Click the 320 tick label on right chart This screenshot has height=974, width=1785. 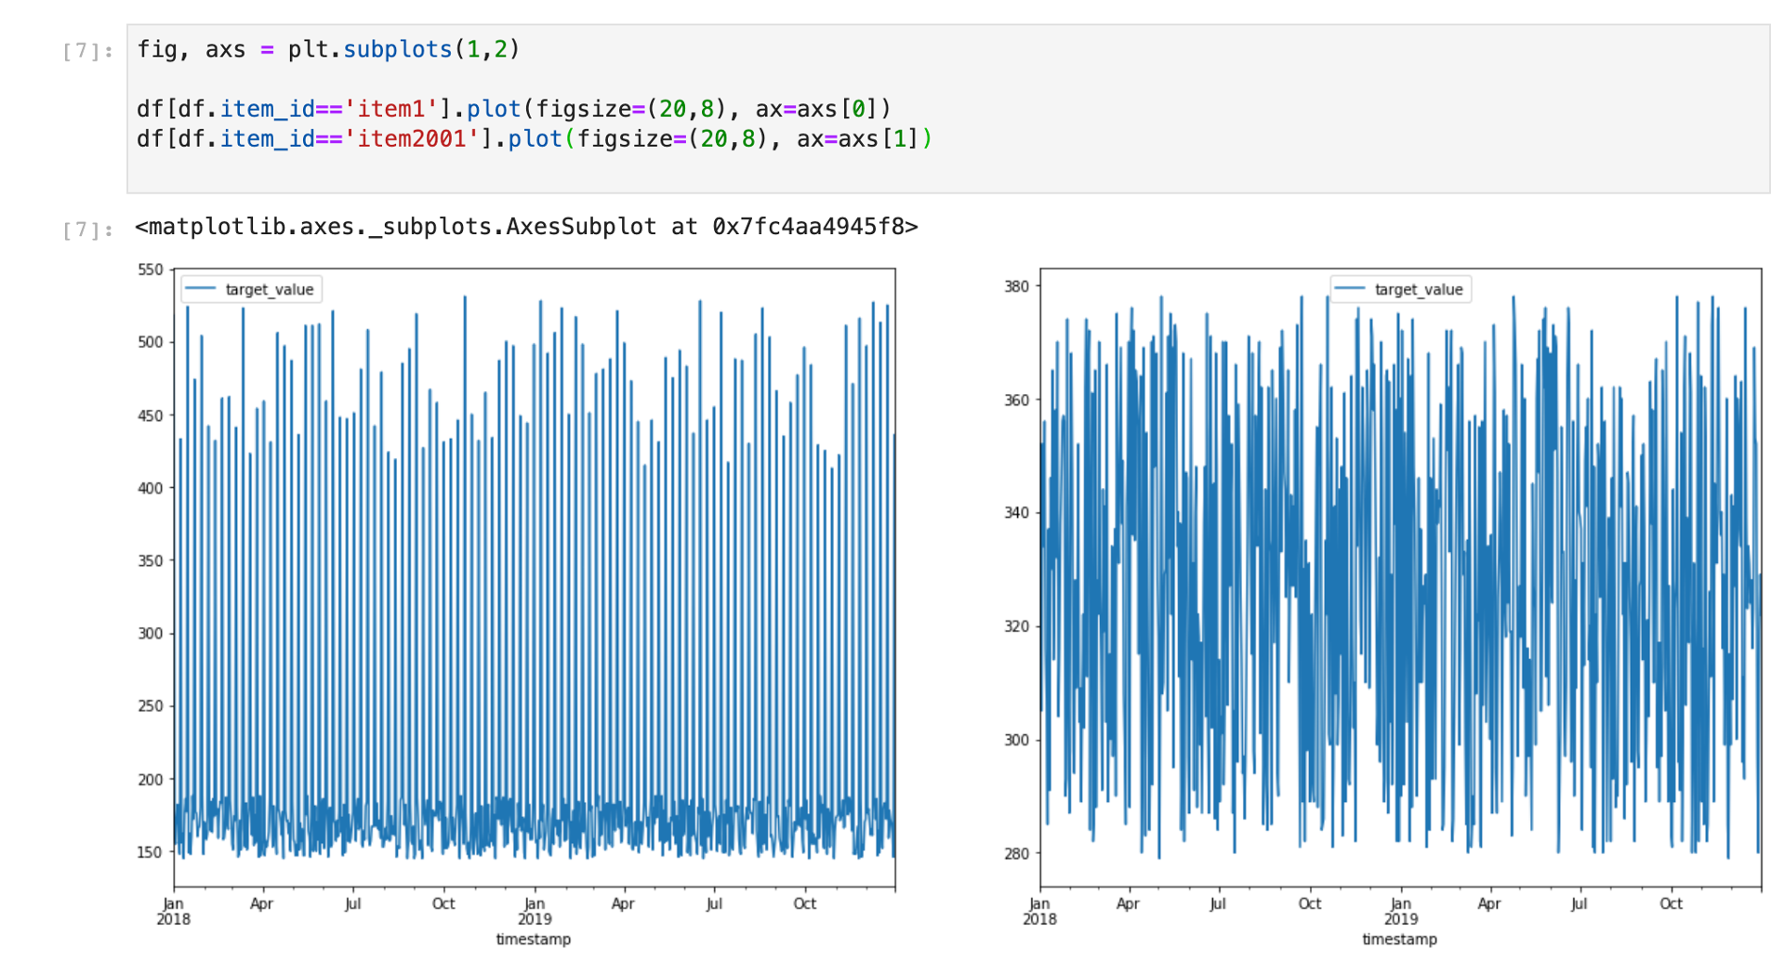click(1016, 626)
